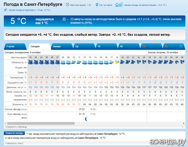This screenshot has height=147, width=188.
Task: Click the cloudiness icon for hour 15
Action: coord(101,62)
